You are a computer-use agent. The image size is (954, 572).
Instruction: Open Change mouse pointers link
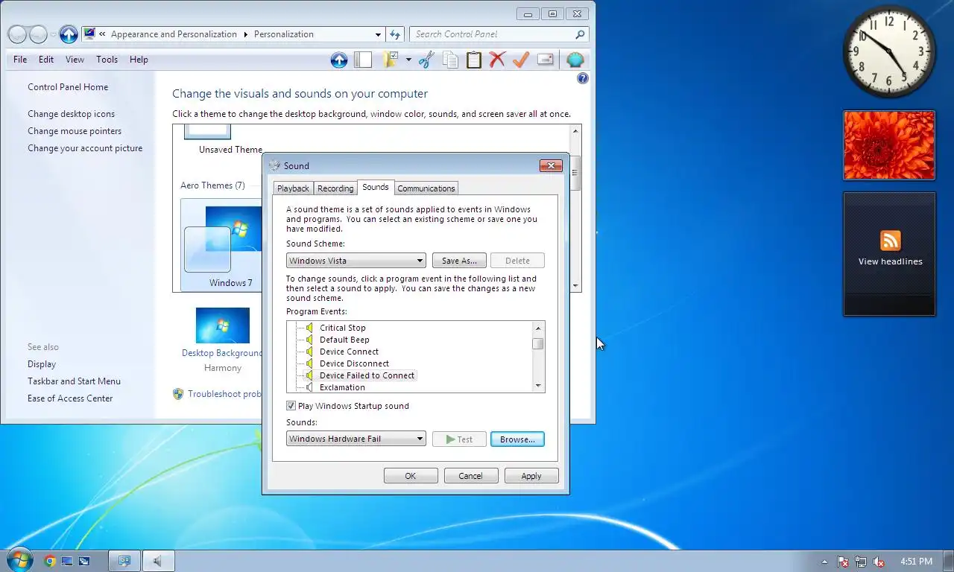(x=75, y=131)
